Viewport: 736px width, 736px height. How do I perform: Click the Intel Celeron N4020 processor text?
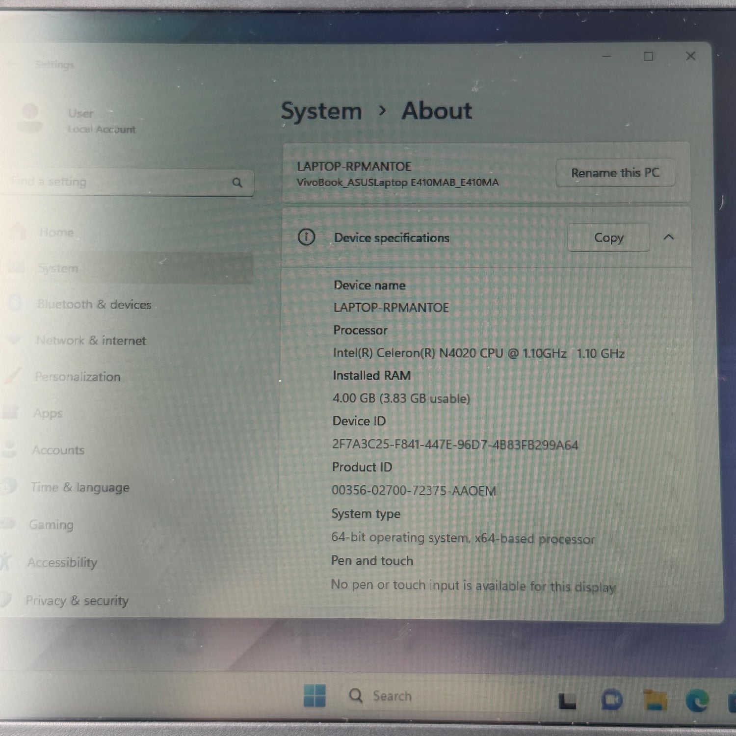point(478,353)
